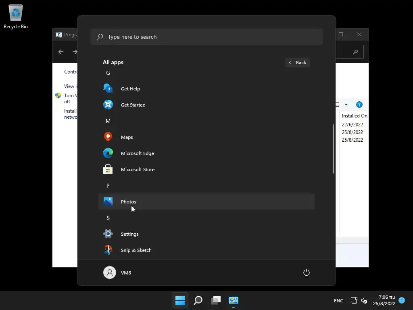The height and width of the screenshot is (310, 413).
Task: Click Installed On column header
Action: (x=354, y=116)
